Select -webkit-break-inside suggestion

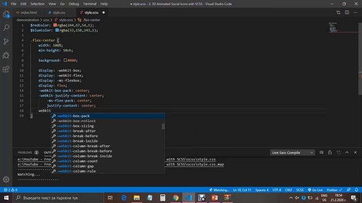pos(108,141)
